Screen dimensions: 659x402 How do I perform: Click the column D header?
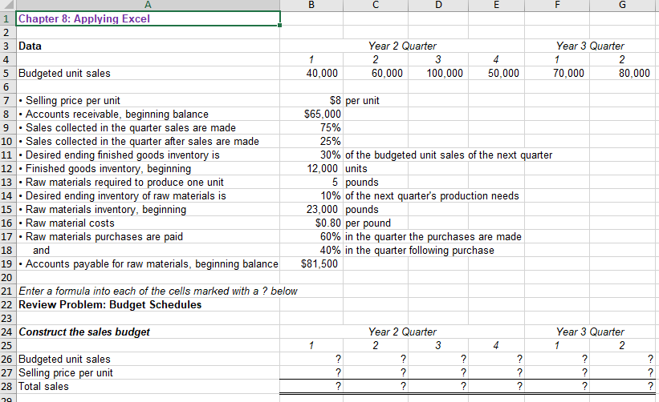click(x=438, y=5)
